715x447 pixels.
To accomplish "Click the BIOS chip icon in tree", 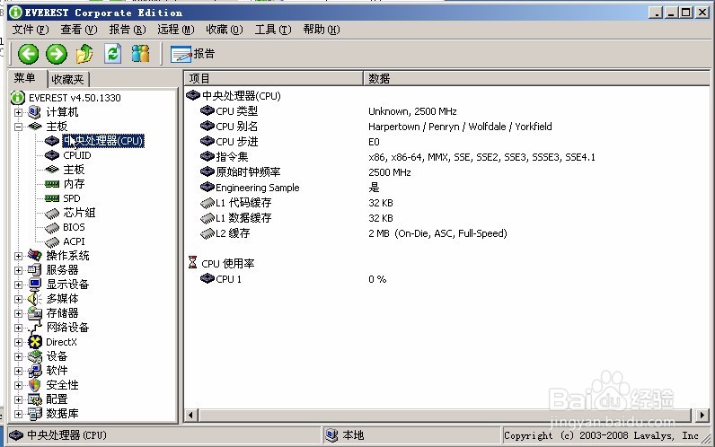I will [x=52, y=227].
